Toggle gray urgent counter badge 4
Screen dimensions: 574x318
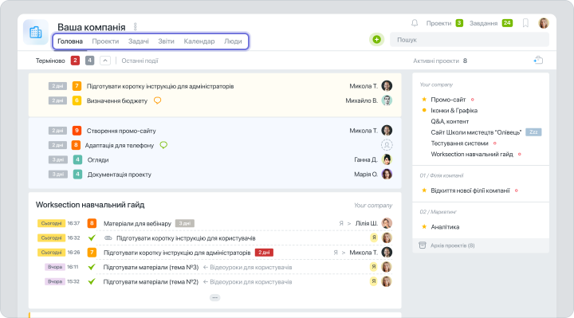[89, 61]
